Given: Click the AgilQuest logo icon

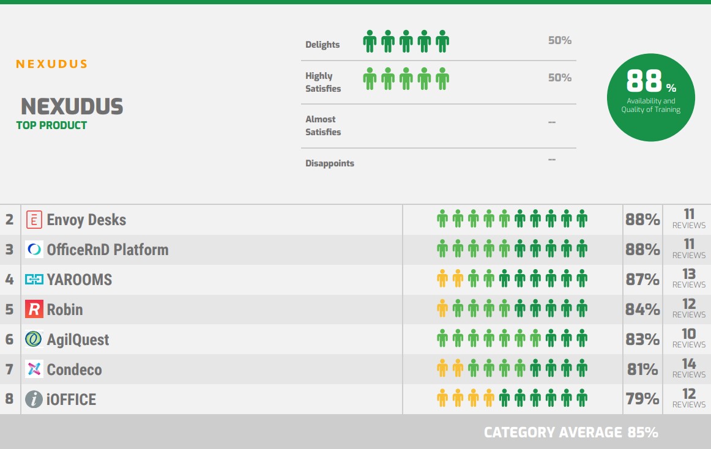Looking at the screenshot, I should pyautogui.click(x=34, y=340).
